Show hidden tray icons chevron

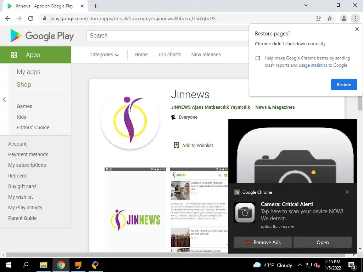300,265
